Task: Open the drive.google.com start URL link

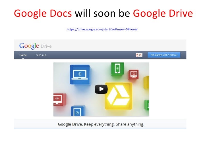Action: tap(102, 29)
